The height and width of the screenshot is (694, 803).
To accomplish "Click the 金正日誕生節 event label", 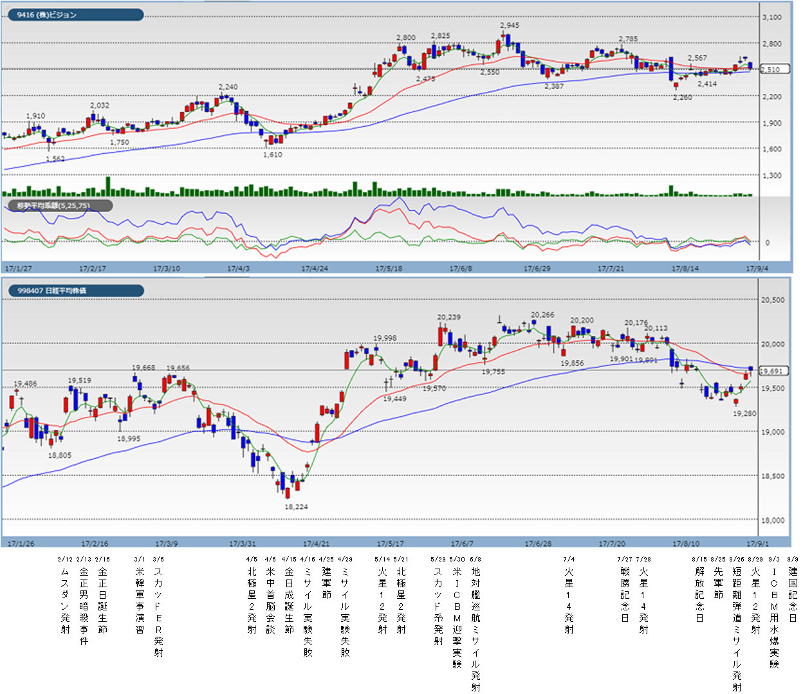I will (102, 601).
